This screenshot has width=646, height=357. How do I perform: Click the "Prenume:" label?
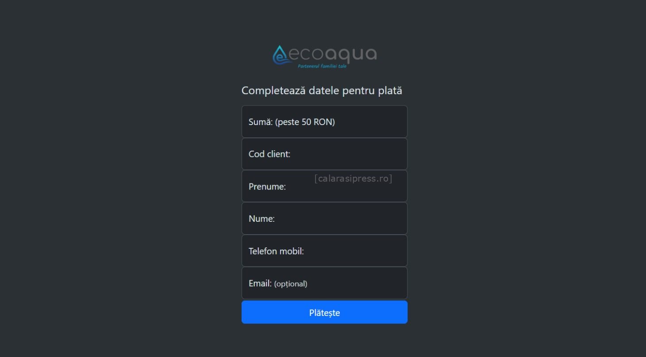point(267,186)
